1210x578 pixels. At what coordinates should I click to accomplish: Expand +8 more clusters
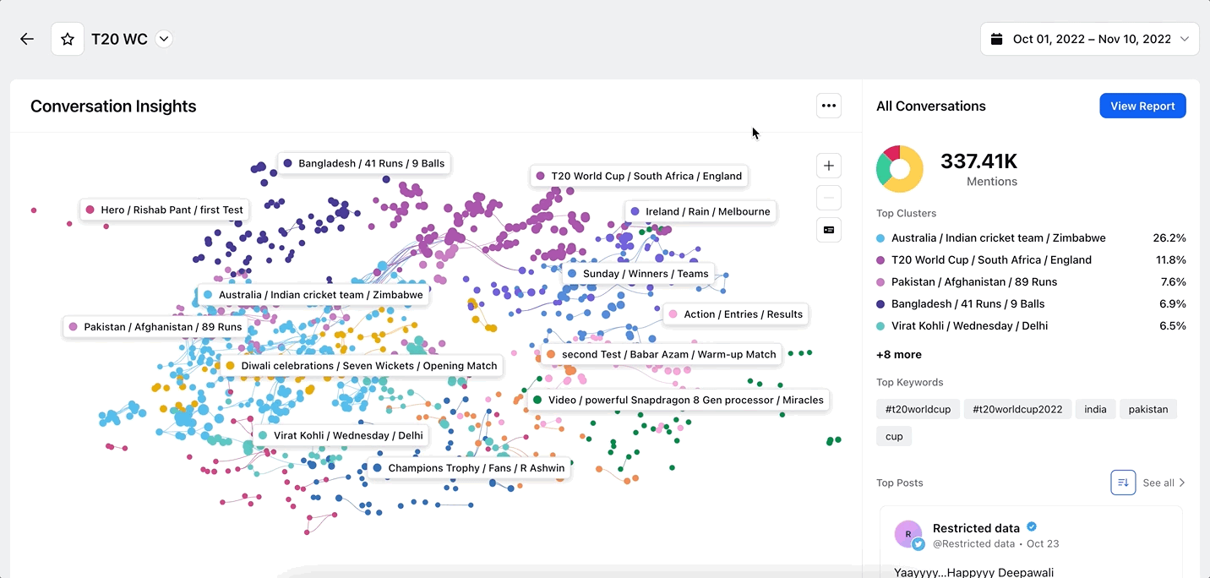point(899,355)
